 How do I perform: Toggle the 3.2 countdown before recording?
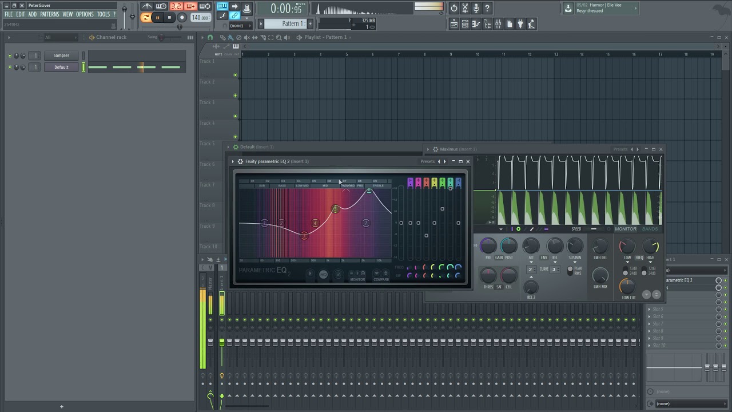[x=176, y=6]
